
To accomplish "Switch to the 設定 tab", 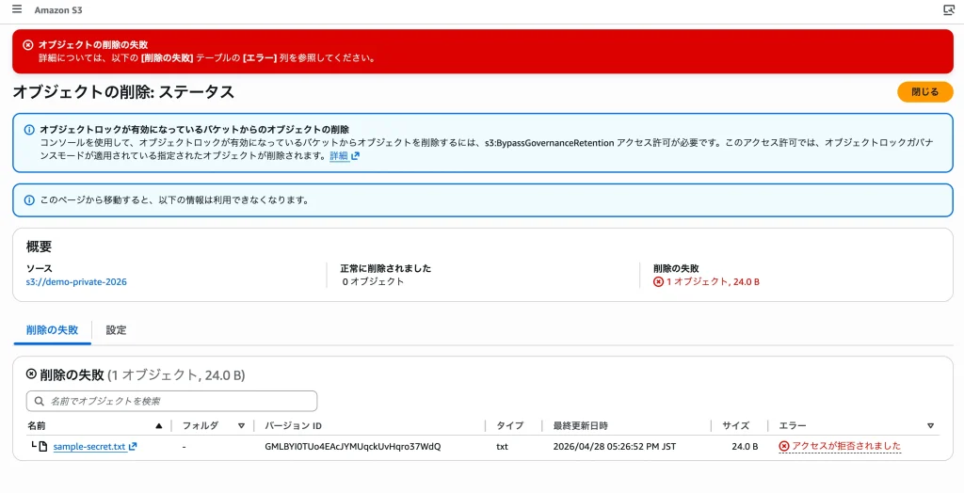I will pyautogui.click(x=116, y=330).
